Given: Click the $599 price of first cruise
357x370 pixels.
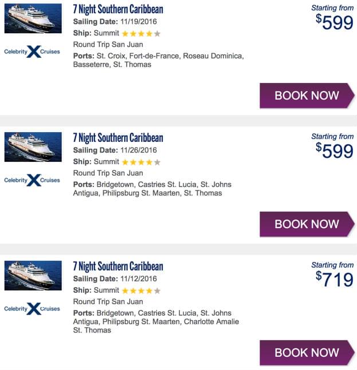Looking at the screenshot, I should (x=335, y=22).
